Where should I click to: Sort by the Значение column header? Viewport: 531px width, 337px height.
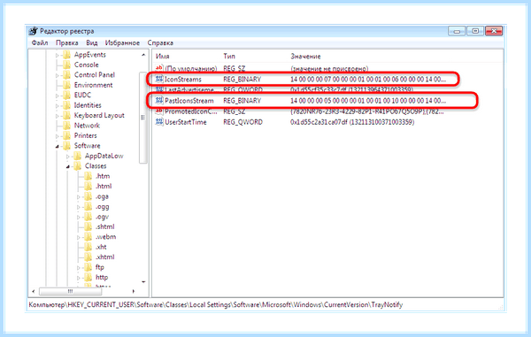click(305, 57)
